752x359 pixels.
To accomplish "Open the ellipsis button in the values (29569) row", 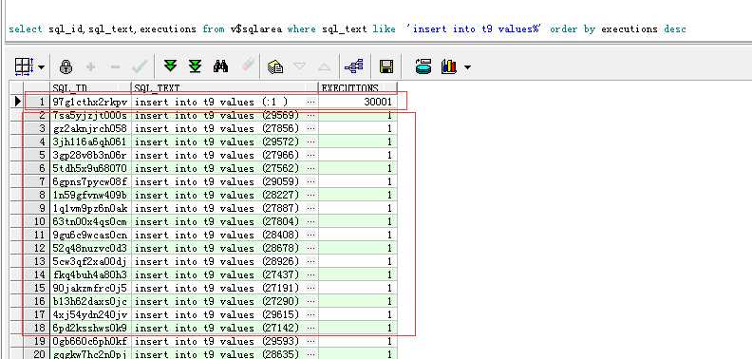I will (x=311, y=116).
